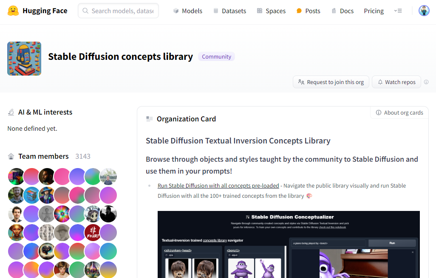Open Run Stable Diffusion with all concepts pre-loaded
The width and height of the screenshot is (436, 278).
point(218,185)
